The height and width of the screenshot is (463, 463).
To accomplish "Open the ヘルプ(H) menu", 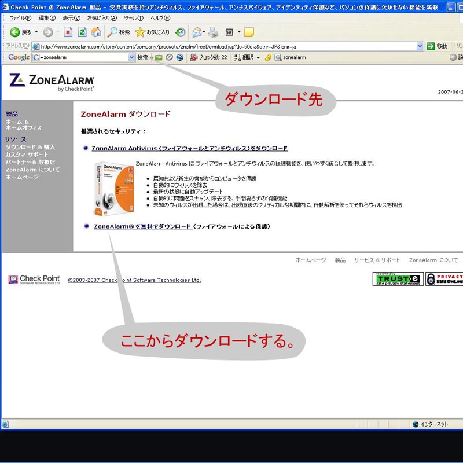I will [160, 18].
